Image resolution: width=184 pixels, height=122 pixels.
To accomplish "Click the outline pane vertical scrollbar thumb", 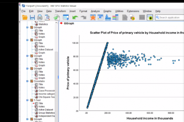I will (x=56, y=86).
